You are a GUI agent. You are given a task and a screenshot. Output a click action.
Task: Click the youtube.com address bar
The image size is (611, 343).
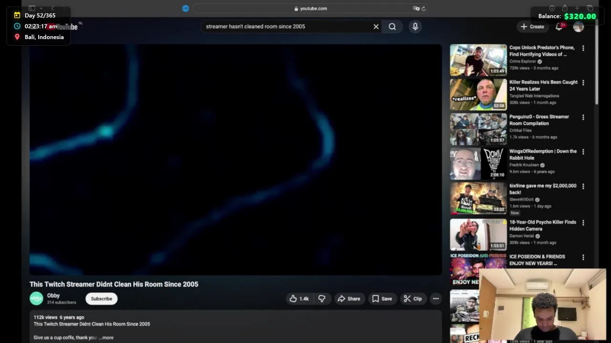[x=310, y=9]
